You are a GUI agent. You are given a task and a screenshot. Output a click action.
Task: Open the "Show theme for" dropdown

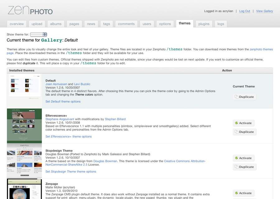coord(38,34)
